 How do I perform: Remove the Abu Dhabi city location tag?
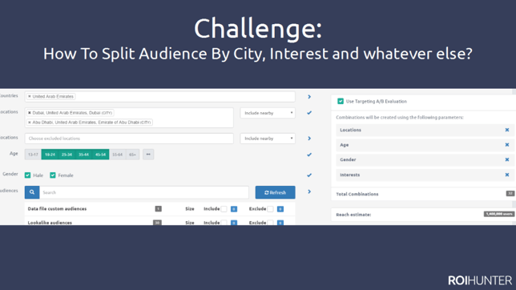click(30, 122)
